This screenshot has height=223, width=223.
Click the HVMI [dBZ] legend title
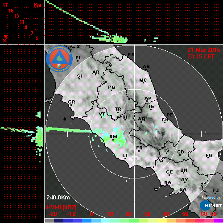click(62, 207)
